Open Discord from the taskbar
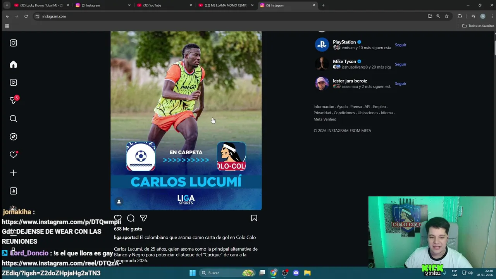The width and height of the screenshot is (496, 279). 296,273
